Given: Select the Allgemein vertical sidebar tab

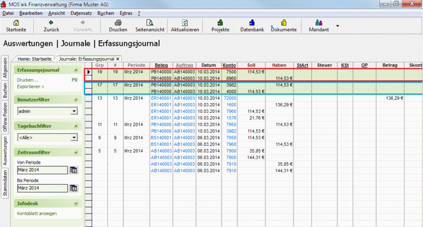Looking at the screenshot, I should click(x=5, y=68).
